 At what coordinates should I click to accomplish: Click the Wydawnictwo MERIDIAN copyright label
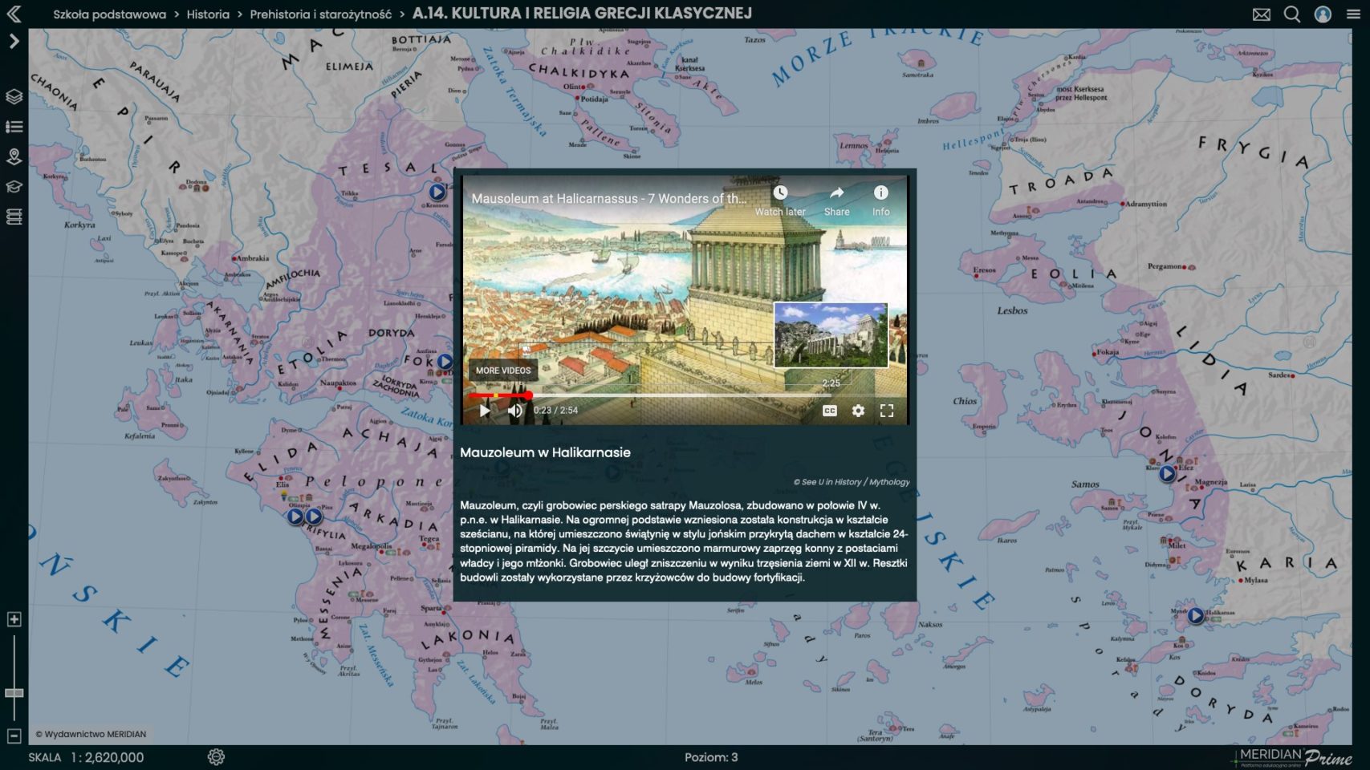pos(91,734)
